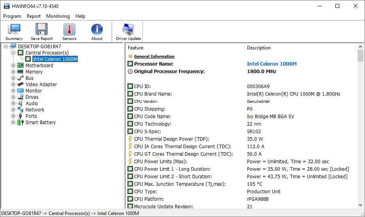Click the Ports plug icon in the tree
This screenshot has width=365, height=217.
[21, 116]
